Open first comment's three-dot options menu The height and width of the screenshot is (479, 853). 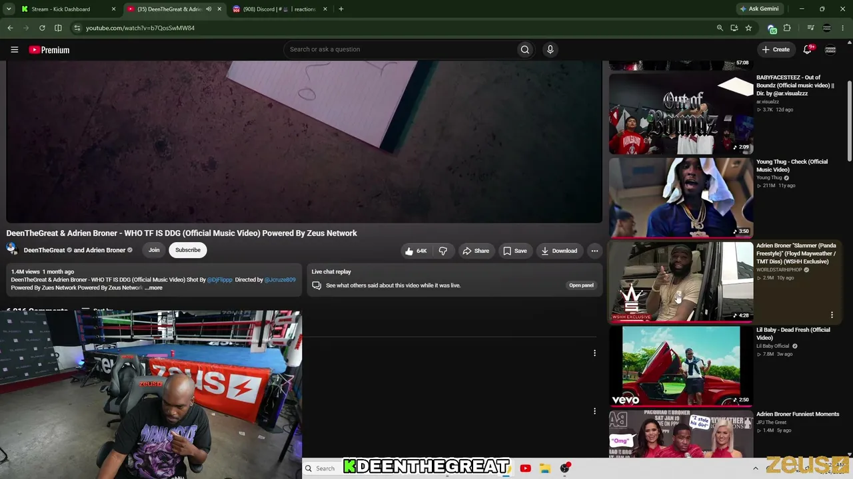pos(594,353)
